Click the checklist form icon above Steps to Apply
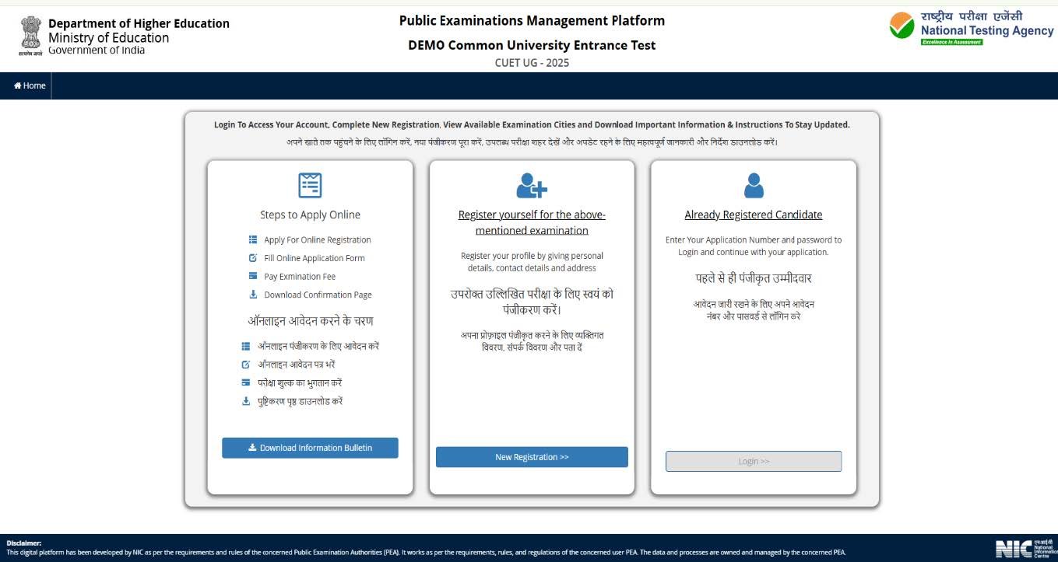Screen dimensions: 1058x562 310,185
